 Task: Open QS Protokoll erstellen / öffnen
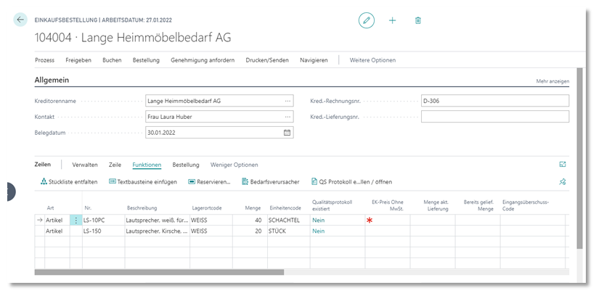[x=351, y=182]
